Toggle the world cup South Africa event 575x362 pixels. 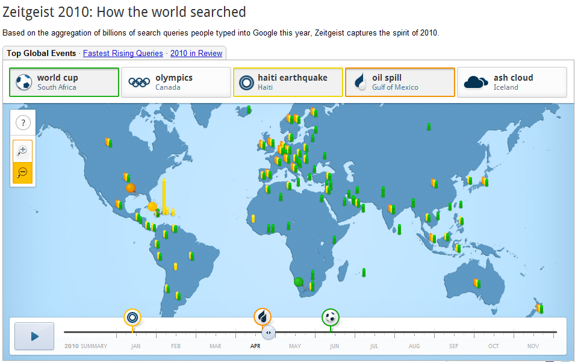pyautogui.click(x=64, y=82)
